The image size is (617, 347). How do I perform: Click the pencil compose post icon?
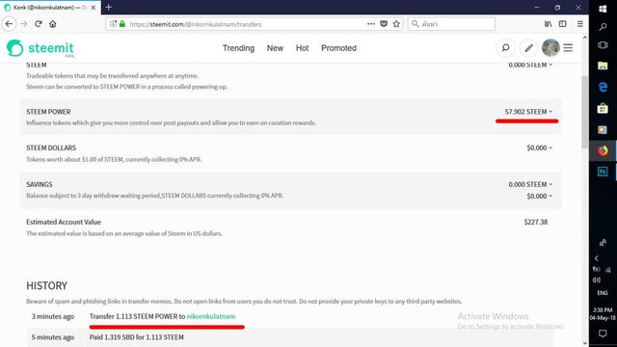pos(528,48)
